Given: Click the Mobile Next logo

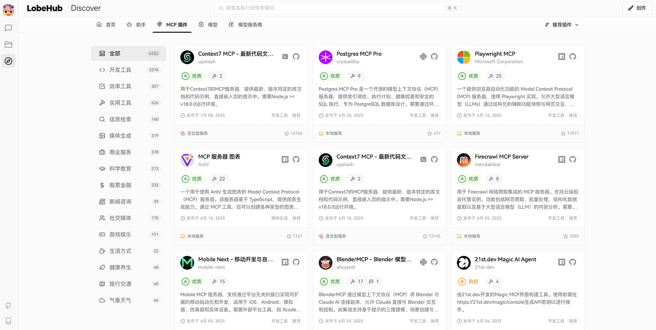Looking at the screenshot, I should (187, 262).
